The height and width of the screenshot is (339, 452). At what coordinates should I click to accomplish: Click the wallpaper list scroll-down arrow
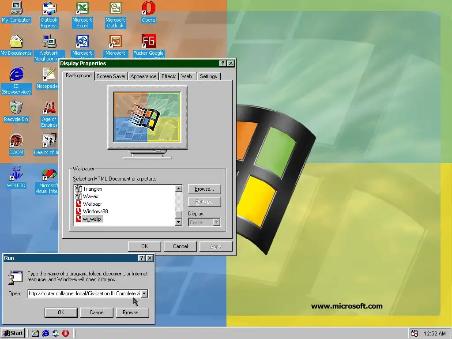(x=179, y=222)
